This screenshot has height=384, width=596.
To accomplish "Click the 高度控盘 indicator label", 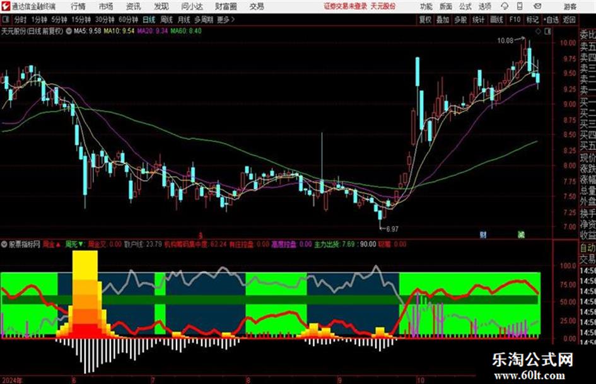I will 284,245.
